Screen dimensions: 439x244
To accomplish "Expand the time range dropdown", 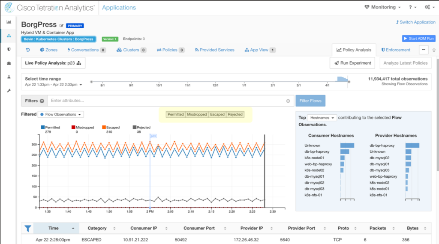I will [81, 85].
